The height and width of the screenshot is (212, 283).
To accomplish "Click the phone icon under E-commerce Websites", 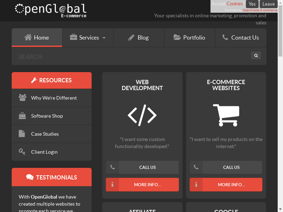I will tap(196, 167).
